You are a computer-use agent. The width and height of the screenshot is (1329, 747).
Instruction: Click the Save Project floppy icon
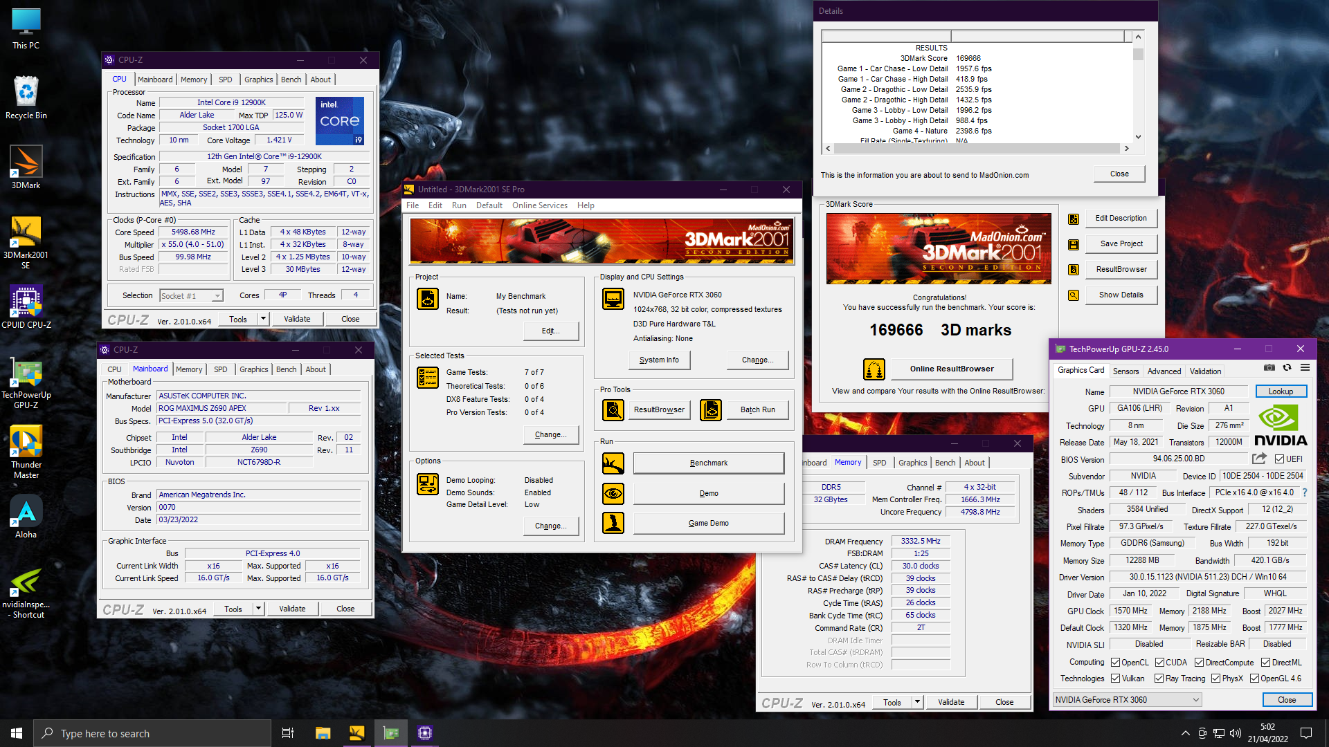pyautogui.click(x=1074, y=244)
